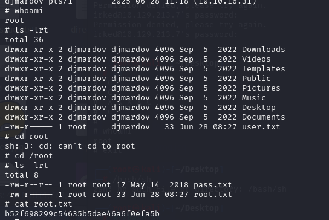329x220 pixels.
Task: Click the Downloads directory name in listing
Action: point(263,50)
